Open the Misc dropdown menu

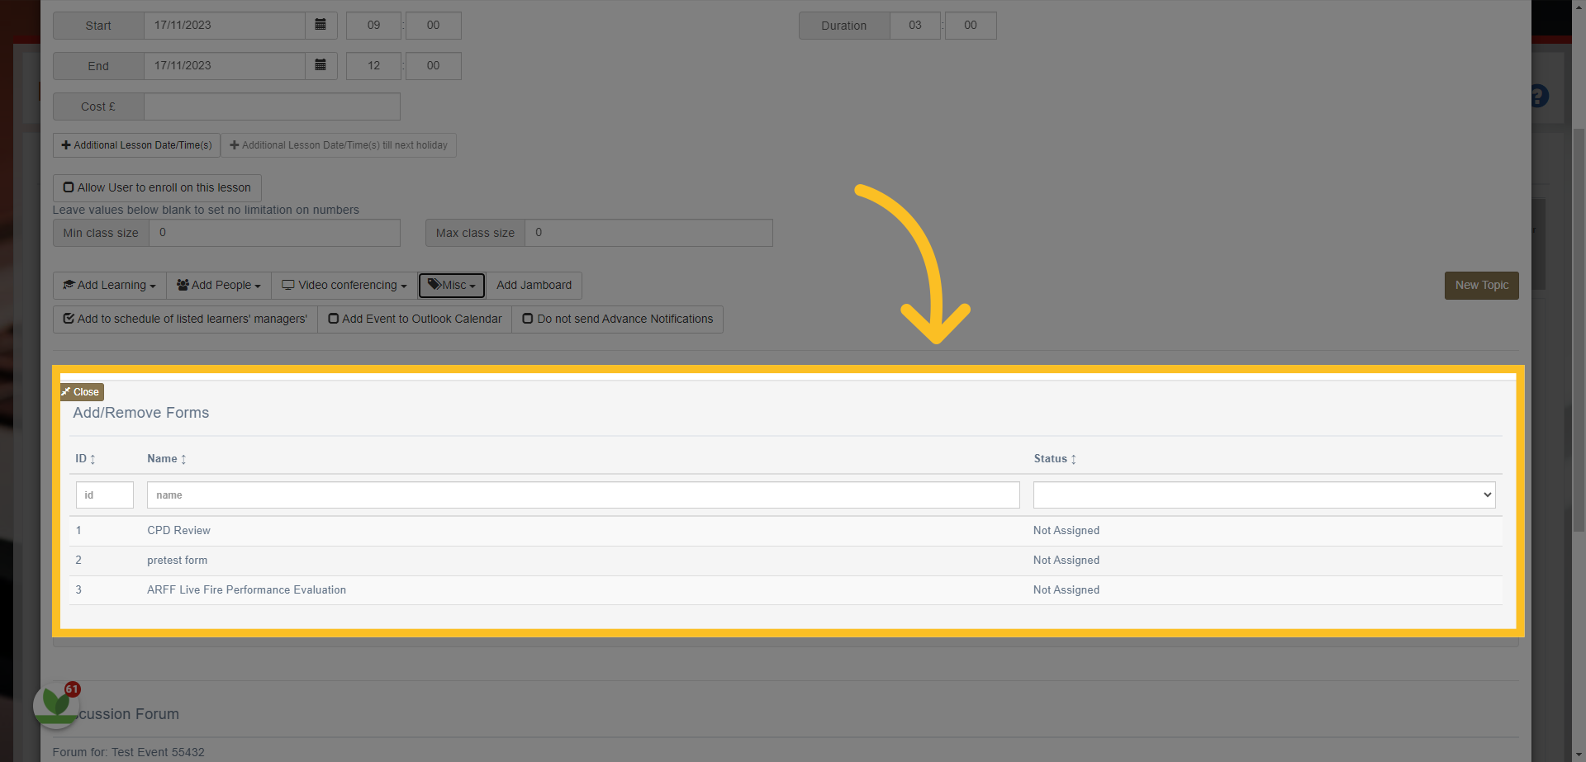[452, 285]
